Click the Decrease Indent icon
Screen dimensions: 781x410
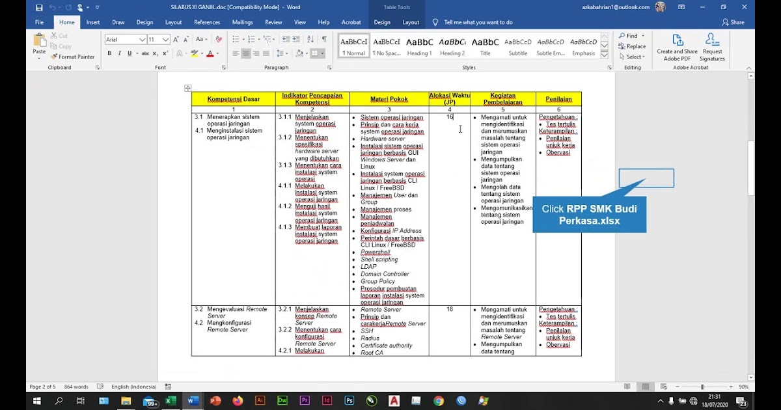point(288,40)
